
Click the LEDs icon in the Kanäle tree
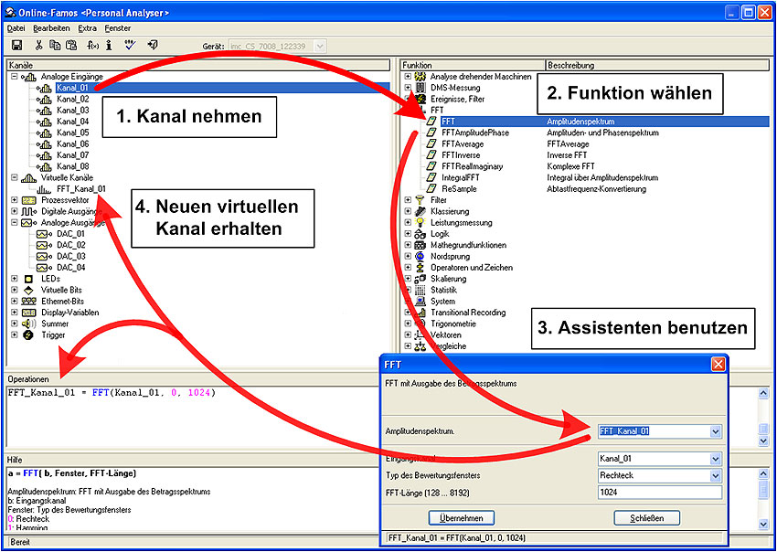pyautogui.click(x=27, y=278)
